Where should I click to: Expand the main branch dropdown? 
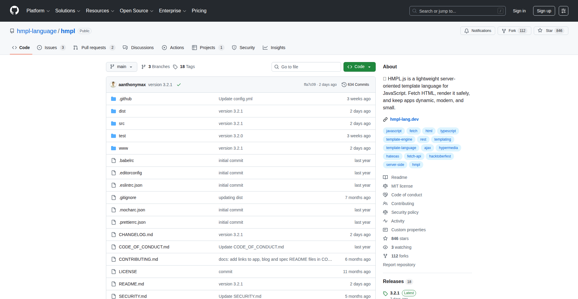(121, 67)
